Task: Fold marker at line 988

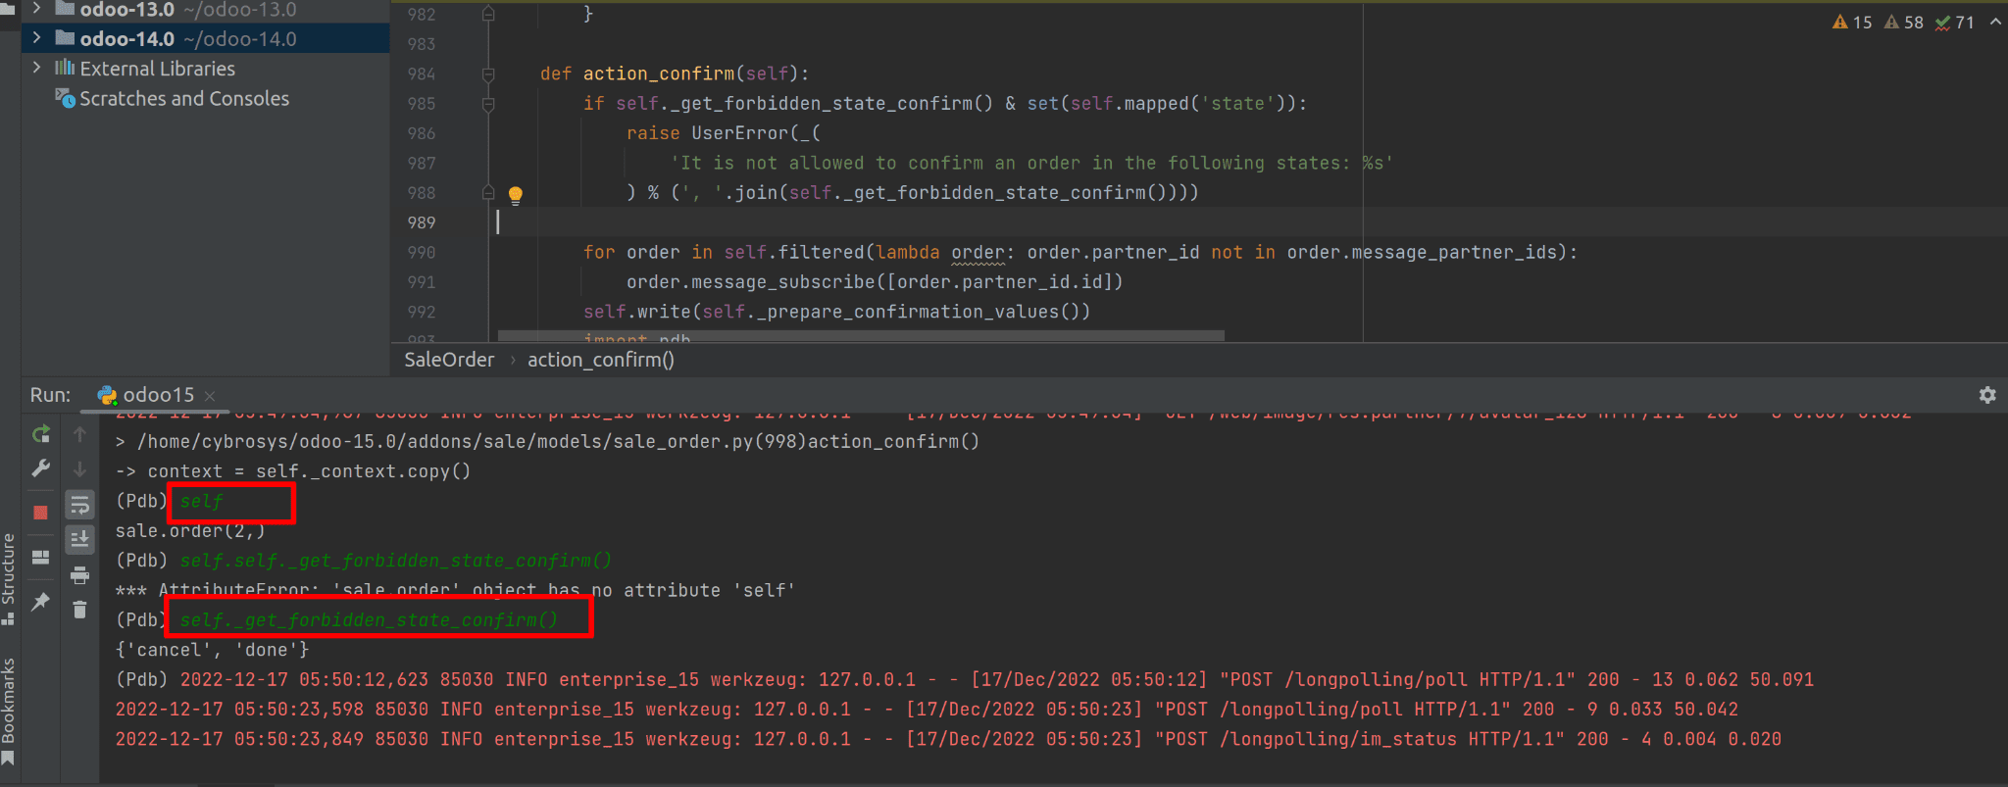Action: click(488, 193)
